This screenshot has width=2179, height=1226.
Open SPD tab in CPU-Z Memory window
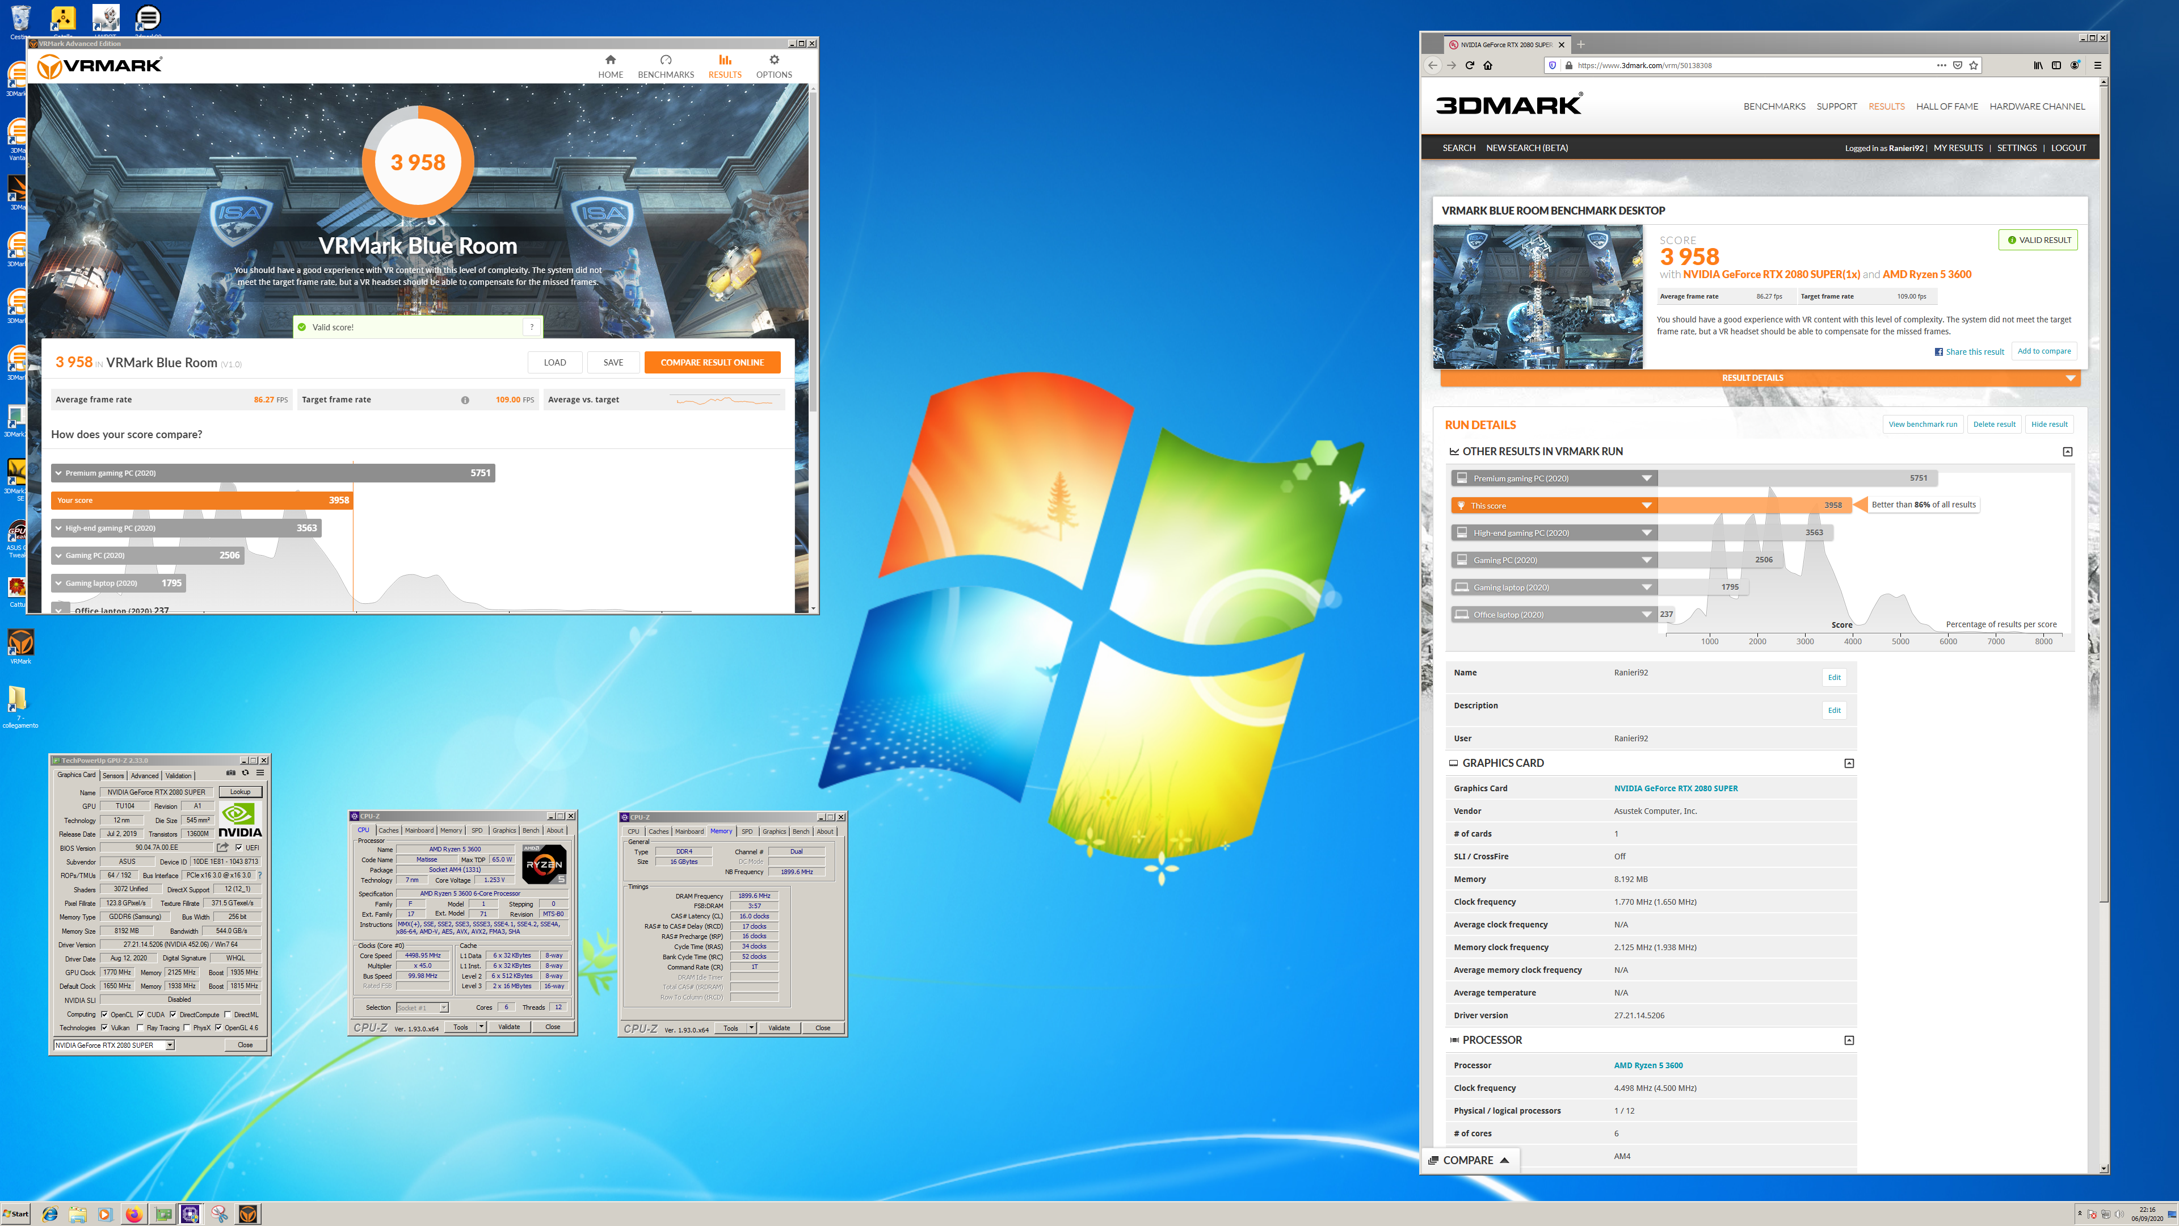point(747,831)
